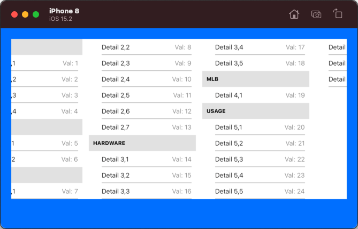Click the Val: 8 value
This screenshot has width=358, height=229.
[x=183, y=47]
